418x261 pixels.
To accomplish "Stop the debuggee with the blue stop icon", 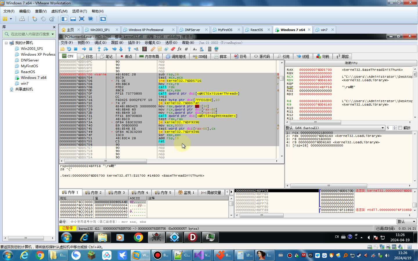I will point(75,49).
